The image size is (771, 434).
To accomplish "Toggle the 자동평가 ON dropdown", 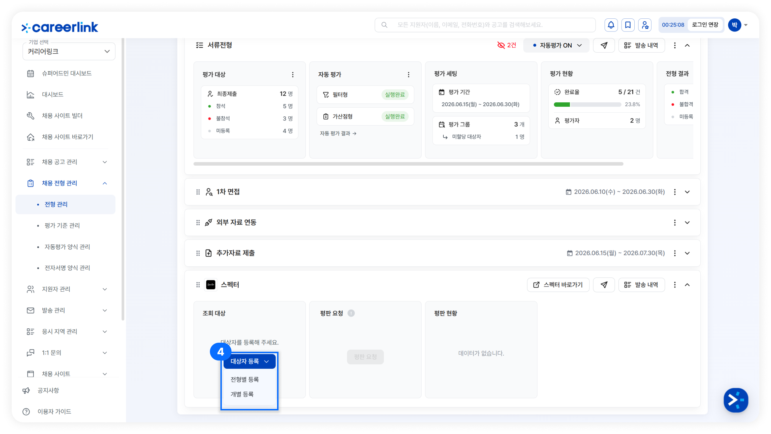I will click(x=556, y=45).
